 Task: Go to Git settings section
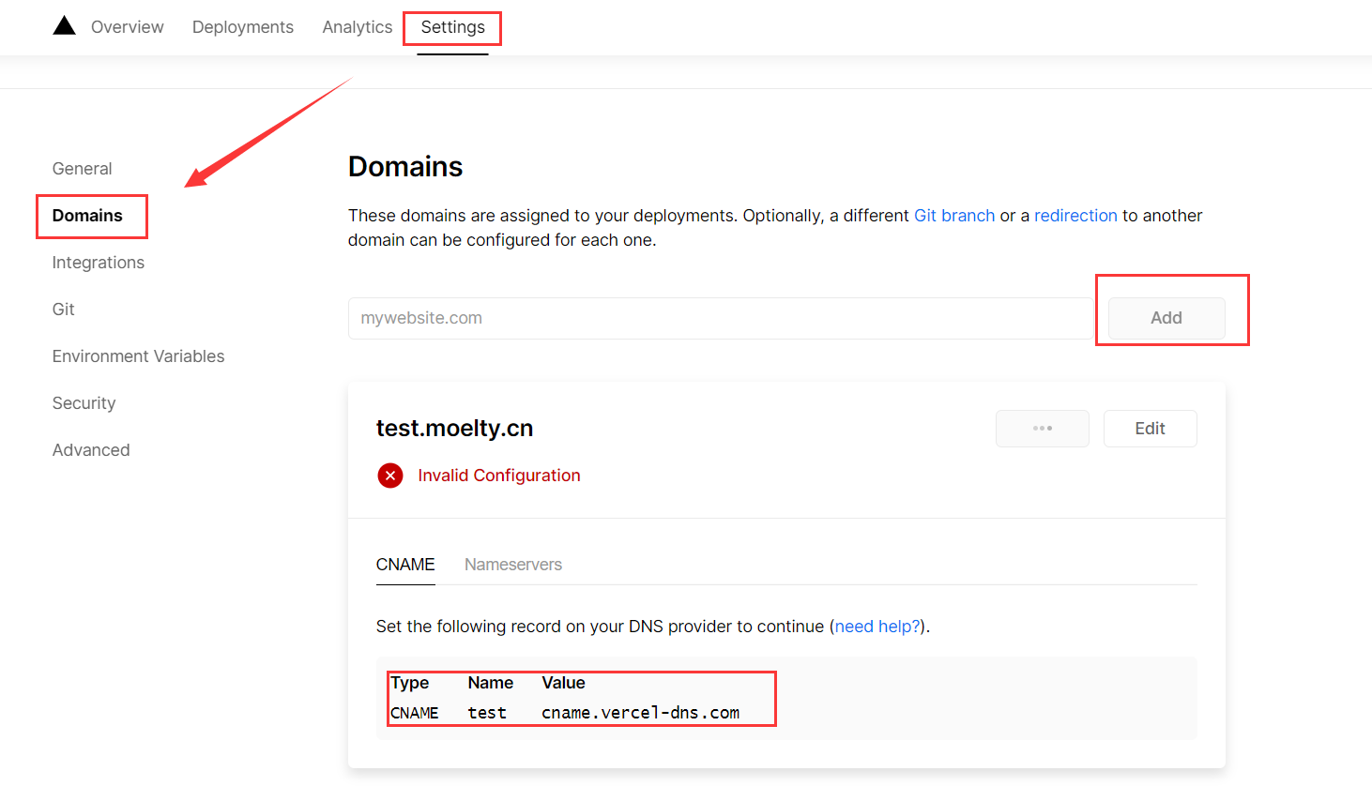click(63, 310)
